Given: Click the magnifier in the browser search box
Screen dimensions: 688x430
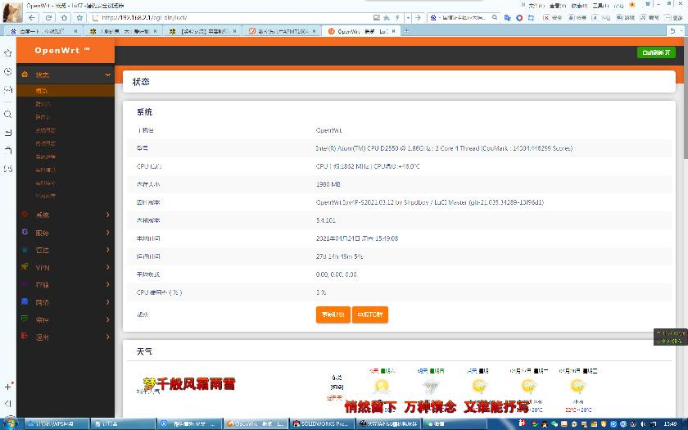Looking at the screenshot, I should tap(495, 18).
